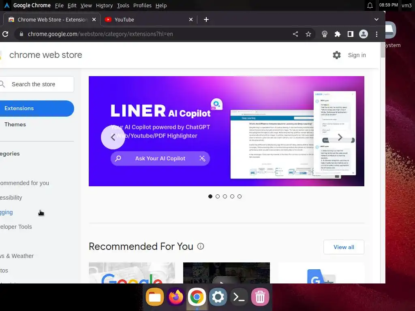The image size is (415, 311).
Task: Expand the tab search dropdown arrow
Action: click(376, 19)
